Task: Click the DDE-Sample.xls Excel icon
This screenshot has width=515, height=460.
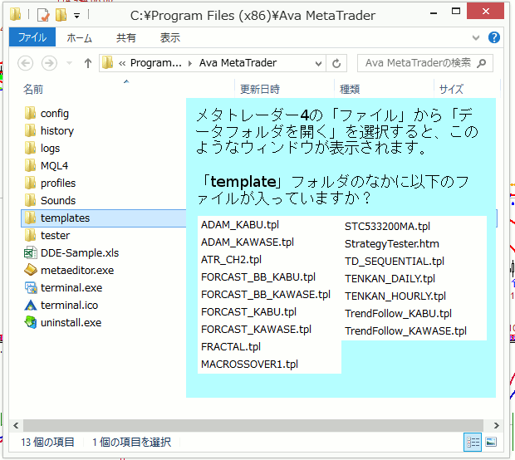Action: click(31, 252)
